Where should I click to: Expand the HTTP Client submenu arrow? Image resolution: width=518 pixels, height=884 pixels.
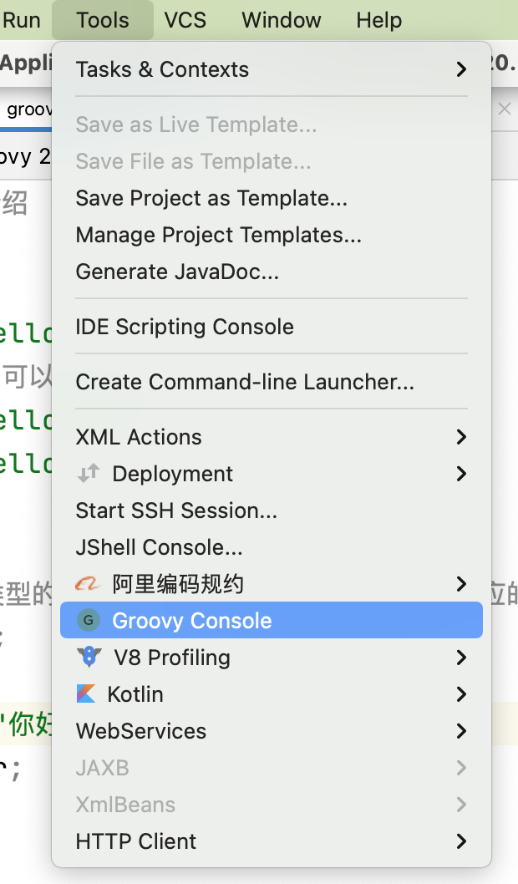pos(461,841)
